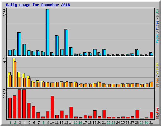Image resolution: width=161 pixels, height=126 pixels.
Task: Click day label 16 on the x-axis
Action: pyautogui.click(x=80, y=123)
